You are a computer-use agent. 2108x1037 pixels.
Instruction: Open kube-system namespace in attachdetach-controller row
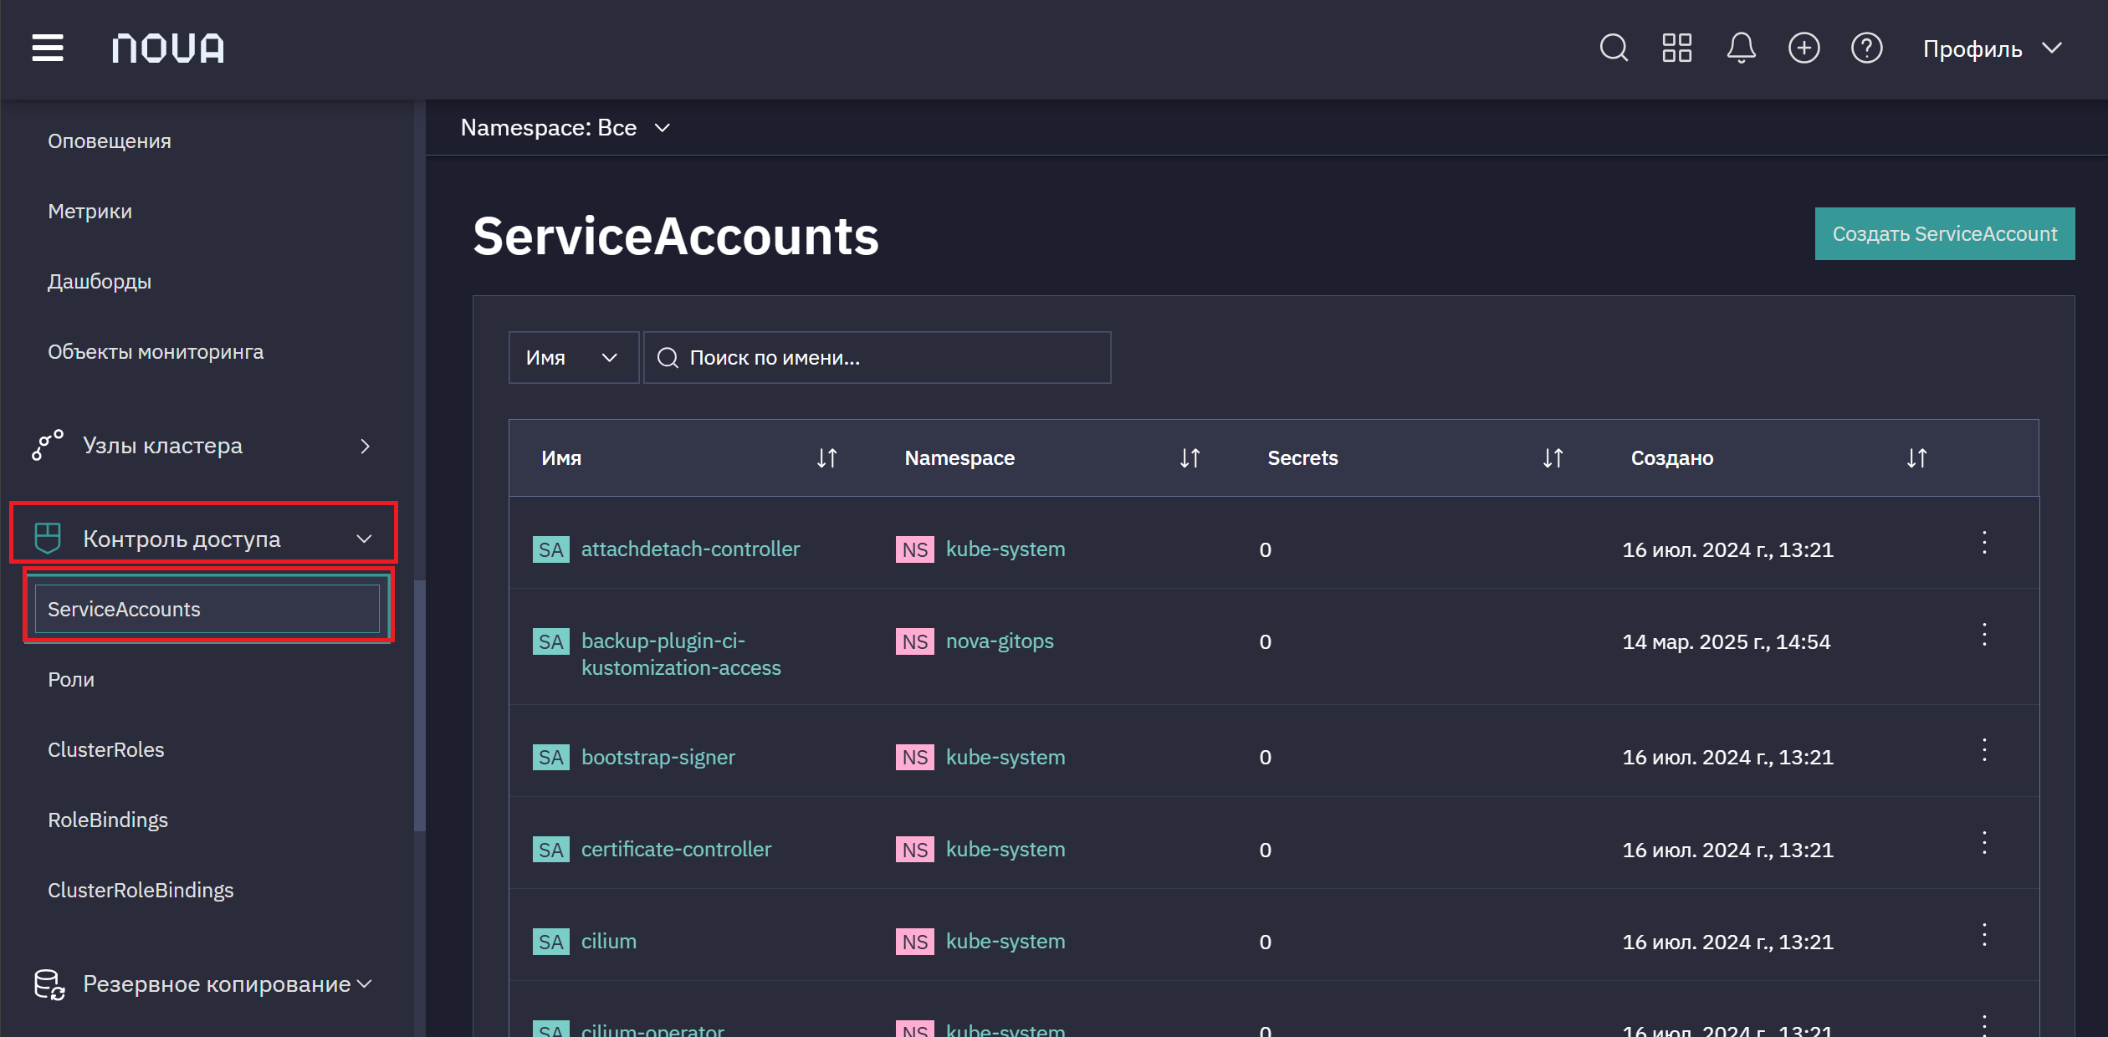click(1005, 549)
